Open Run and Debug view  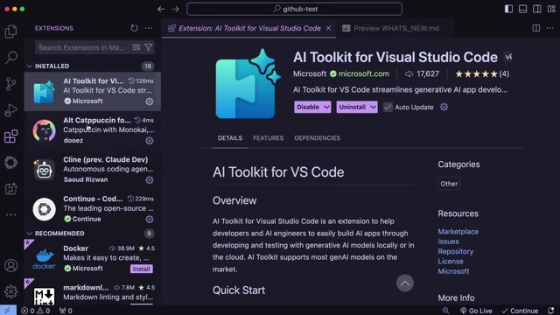tap(10, 110)
